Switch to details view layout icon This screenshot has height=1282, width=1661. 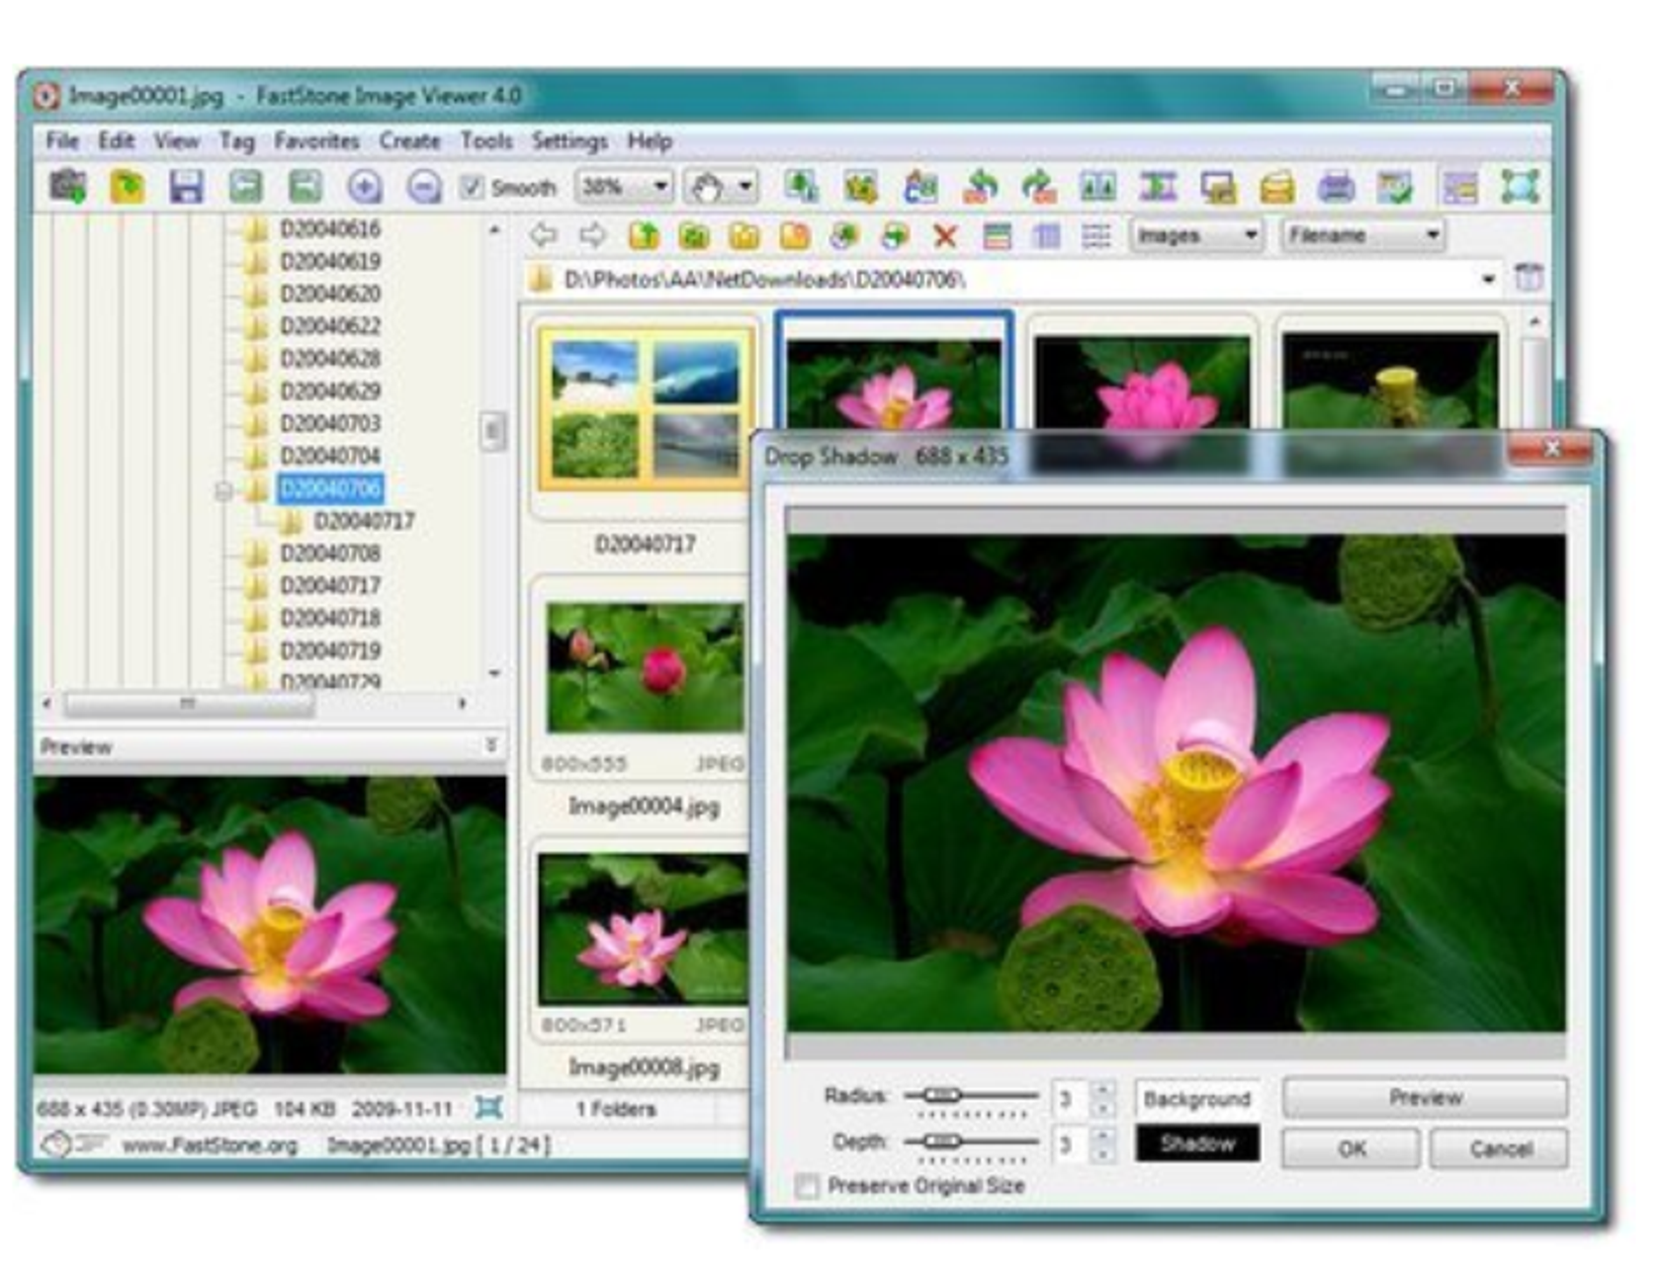click(1046, 235)
